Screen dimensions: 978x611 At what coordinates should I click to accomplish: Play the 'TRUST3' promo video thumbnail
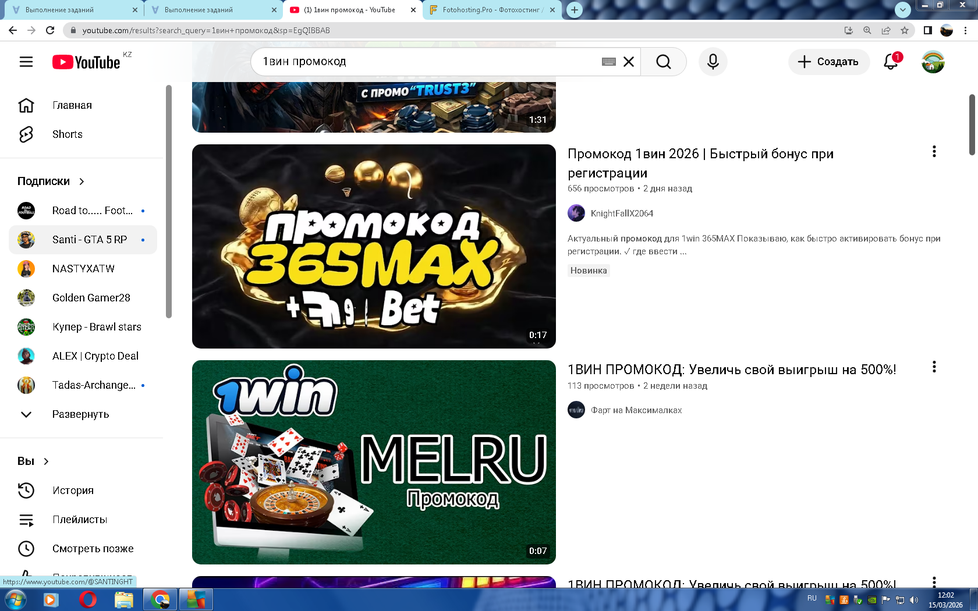coord(374,107)
